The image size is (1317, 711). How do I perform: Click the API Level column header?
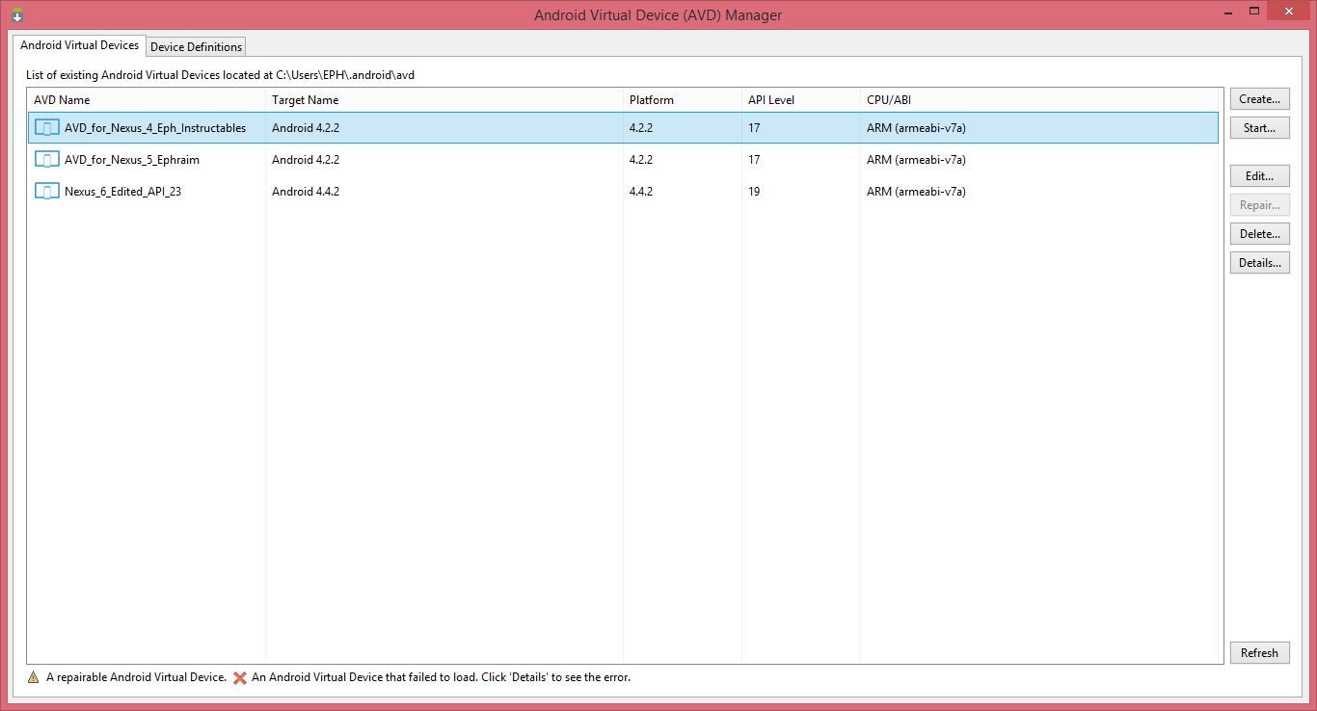coord(773,99)
